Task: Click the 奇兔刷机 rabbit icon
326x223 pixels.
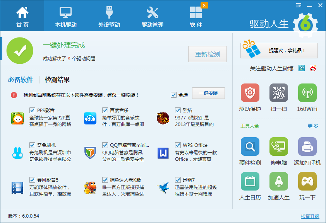Action: tap(17, 153)
